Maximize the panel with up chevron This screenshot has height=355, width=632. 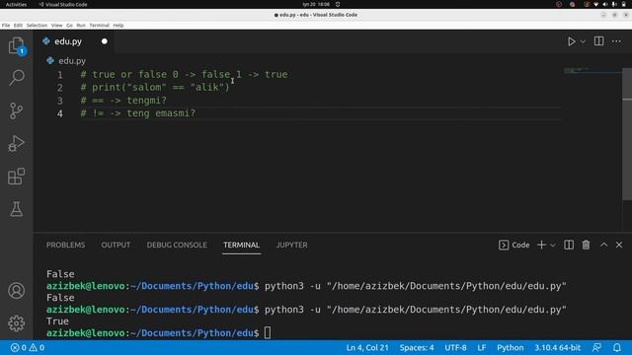603,245
